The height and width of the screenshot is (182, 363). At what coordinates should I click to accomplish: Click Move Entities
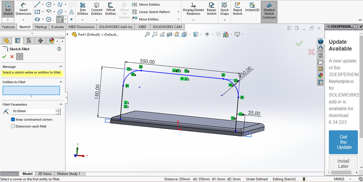pyautogui.click(x=145, y=19)
